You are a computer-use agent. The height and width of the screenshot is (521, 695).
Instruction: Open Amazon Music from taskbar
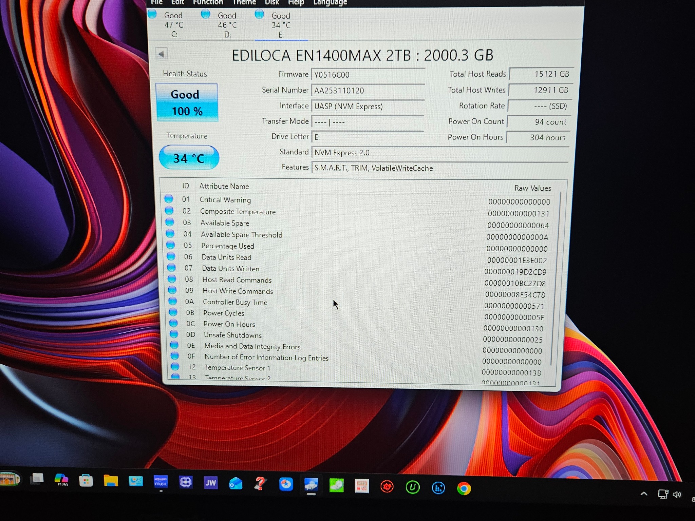161,482
